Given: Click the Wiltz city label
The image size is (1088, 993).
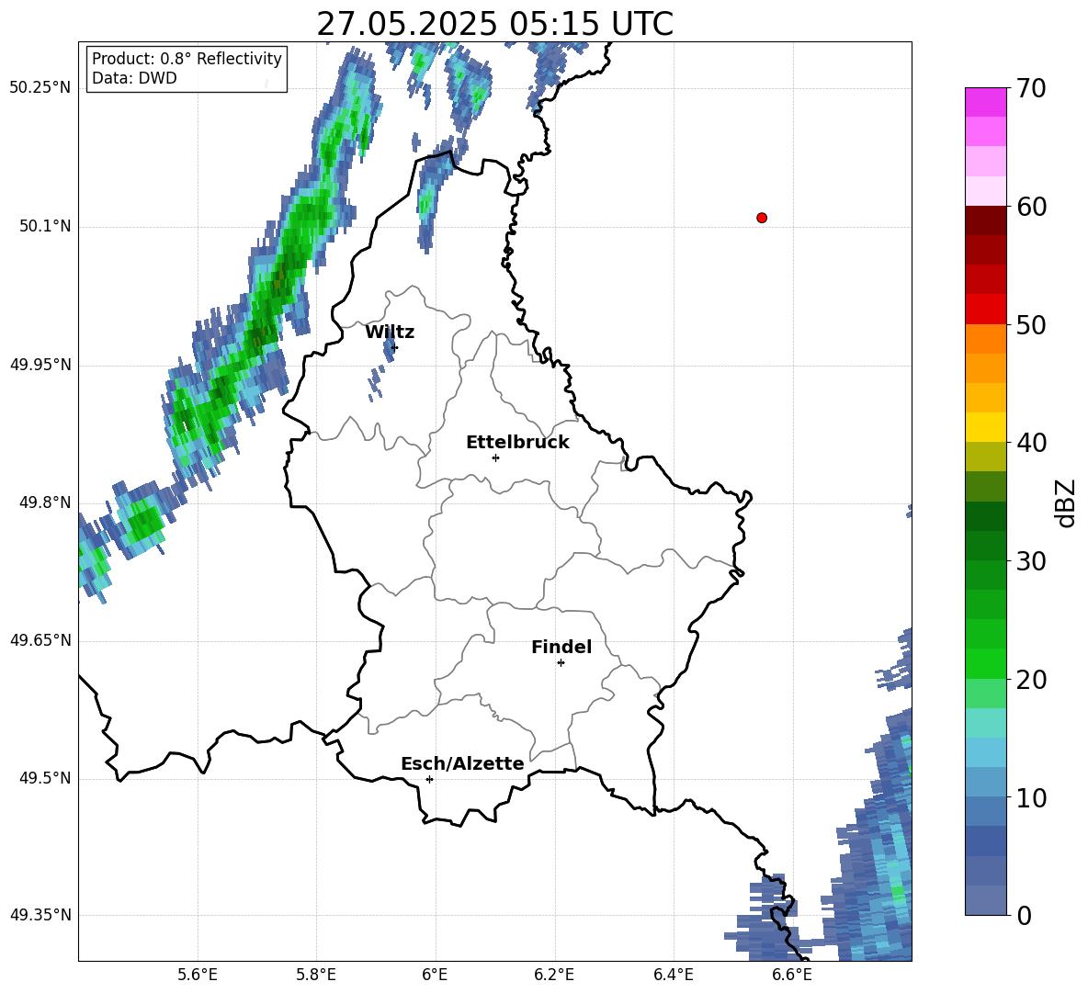Looking at the screenshot, I should pos(390,333).
